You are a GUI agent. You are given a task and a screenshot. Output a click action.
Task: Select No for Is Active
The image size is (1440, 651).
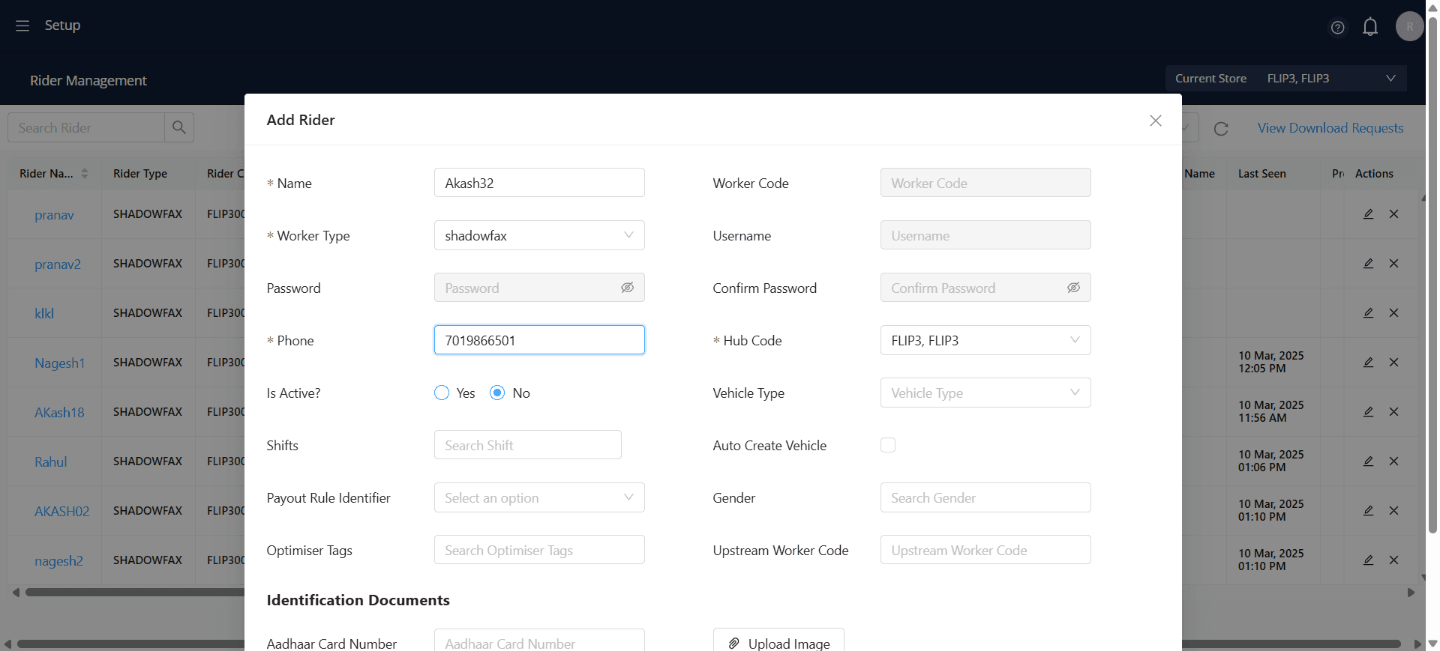click(x=497, y=393)
